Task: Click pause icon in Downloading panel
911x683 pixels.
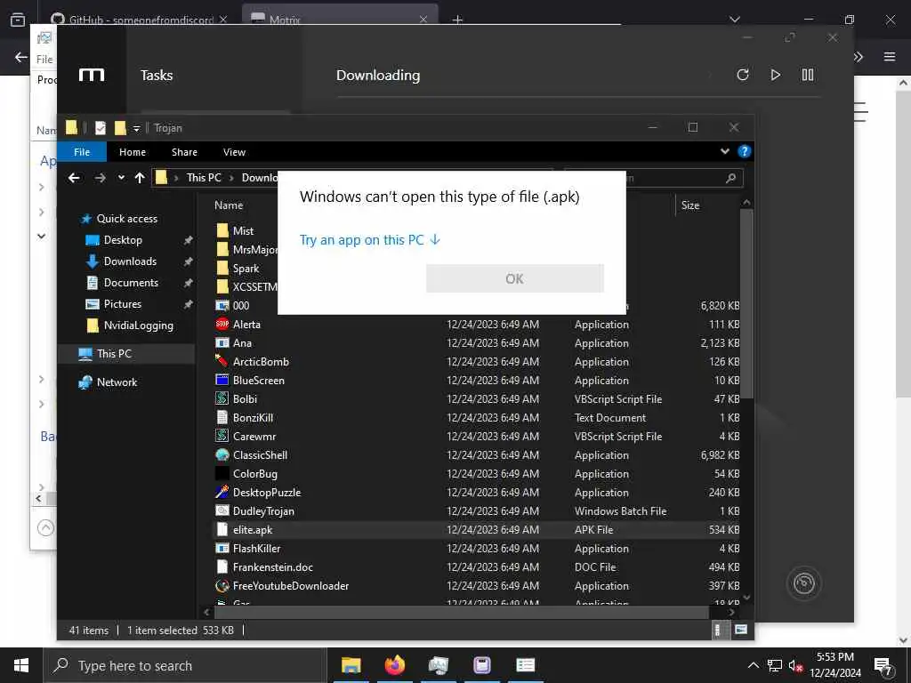Action: (808, 75)
